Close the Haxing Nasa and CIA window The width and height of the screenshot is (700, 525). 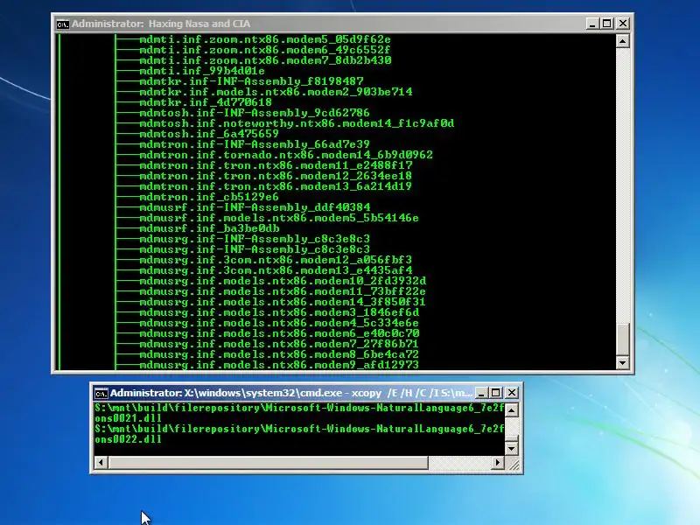click(x=623, y=24)
